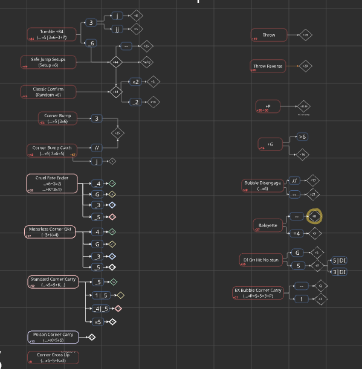Select the Safe Jump Setups node

[48, 62]
